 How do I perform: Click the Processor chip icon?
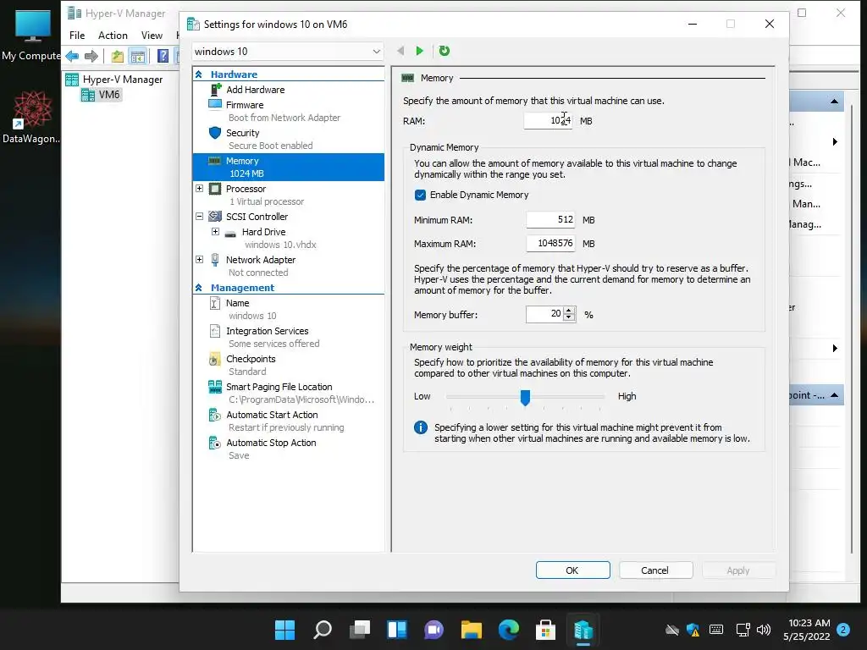click(215, 189)
